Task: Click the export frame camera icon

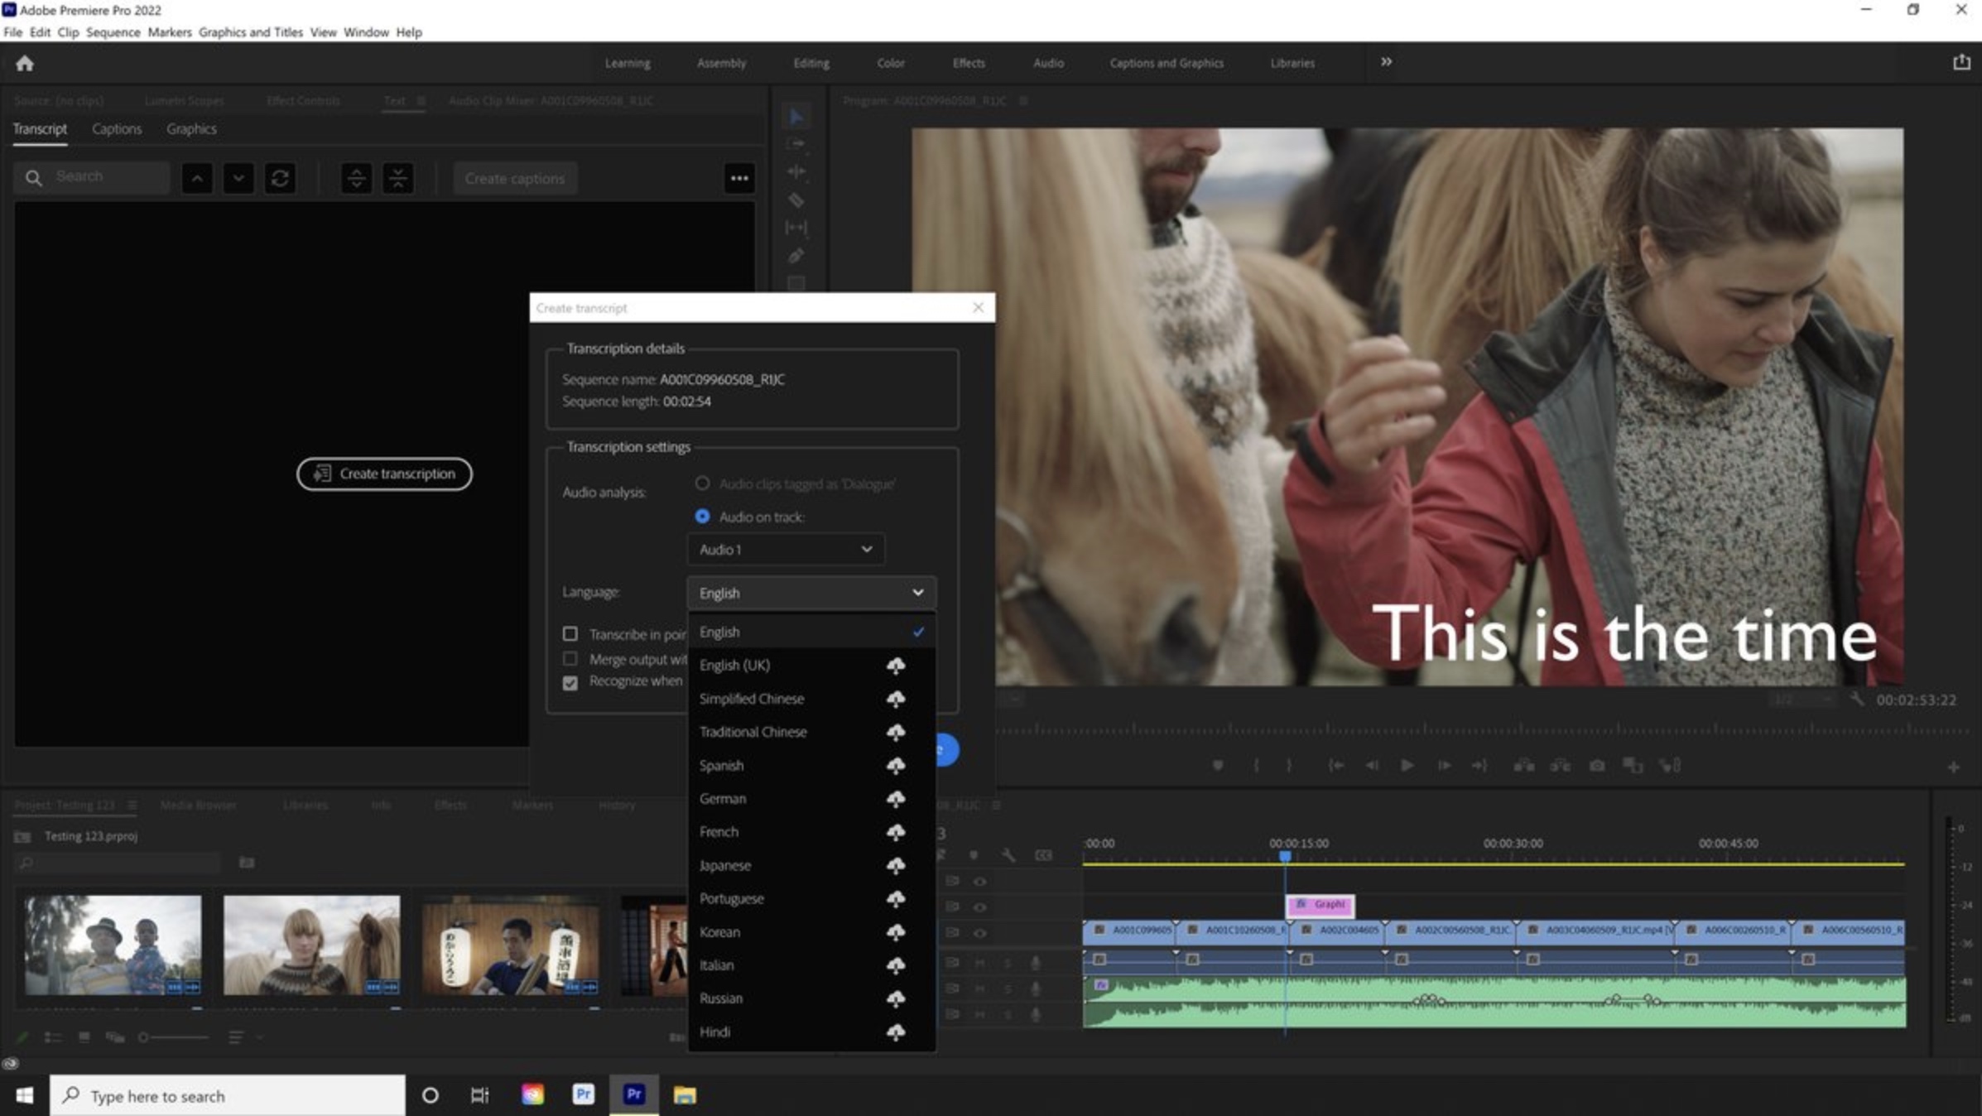Action: pos(1596,766)
